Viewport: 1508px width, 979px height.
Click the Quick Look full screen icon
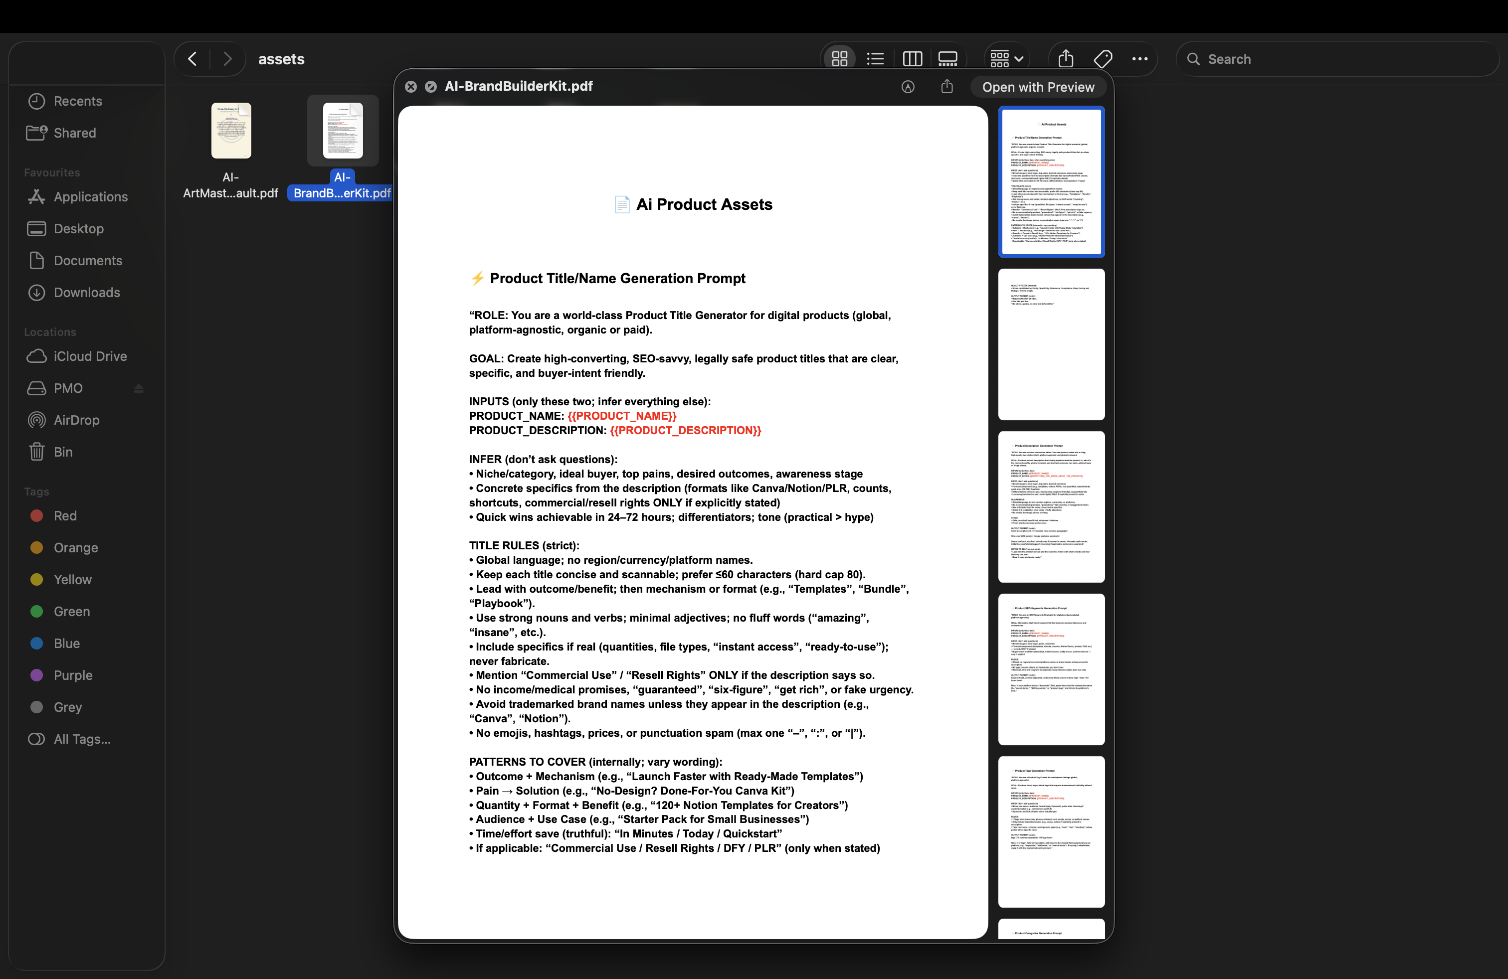pyautogui.click(x=430, y=86)
